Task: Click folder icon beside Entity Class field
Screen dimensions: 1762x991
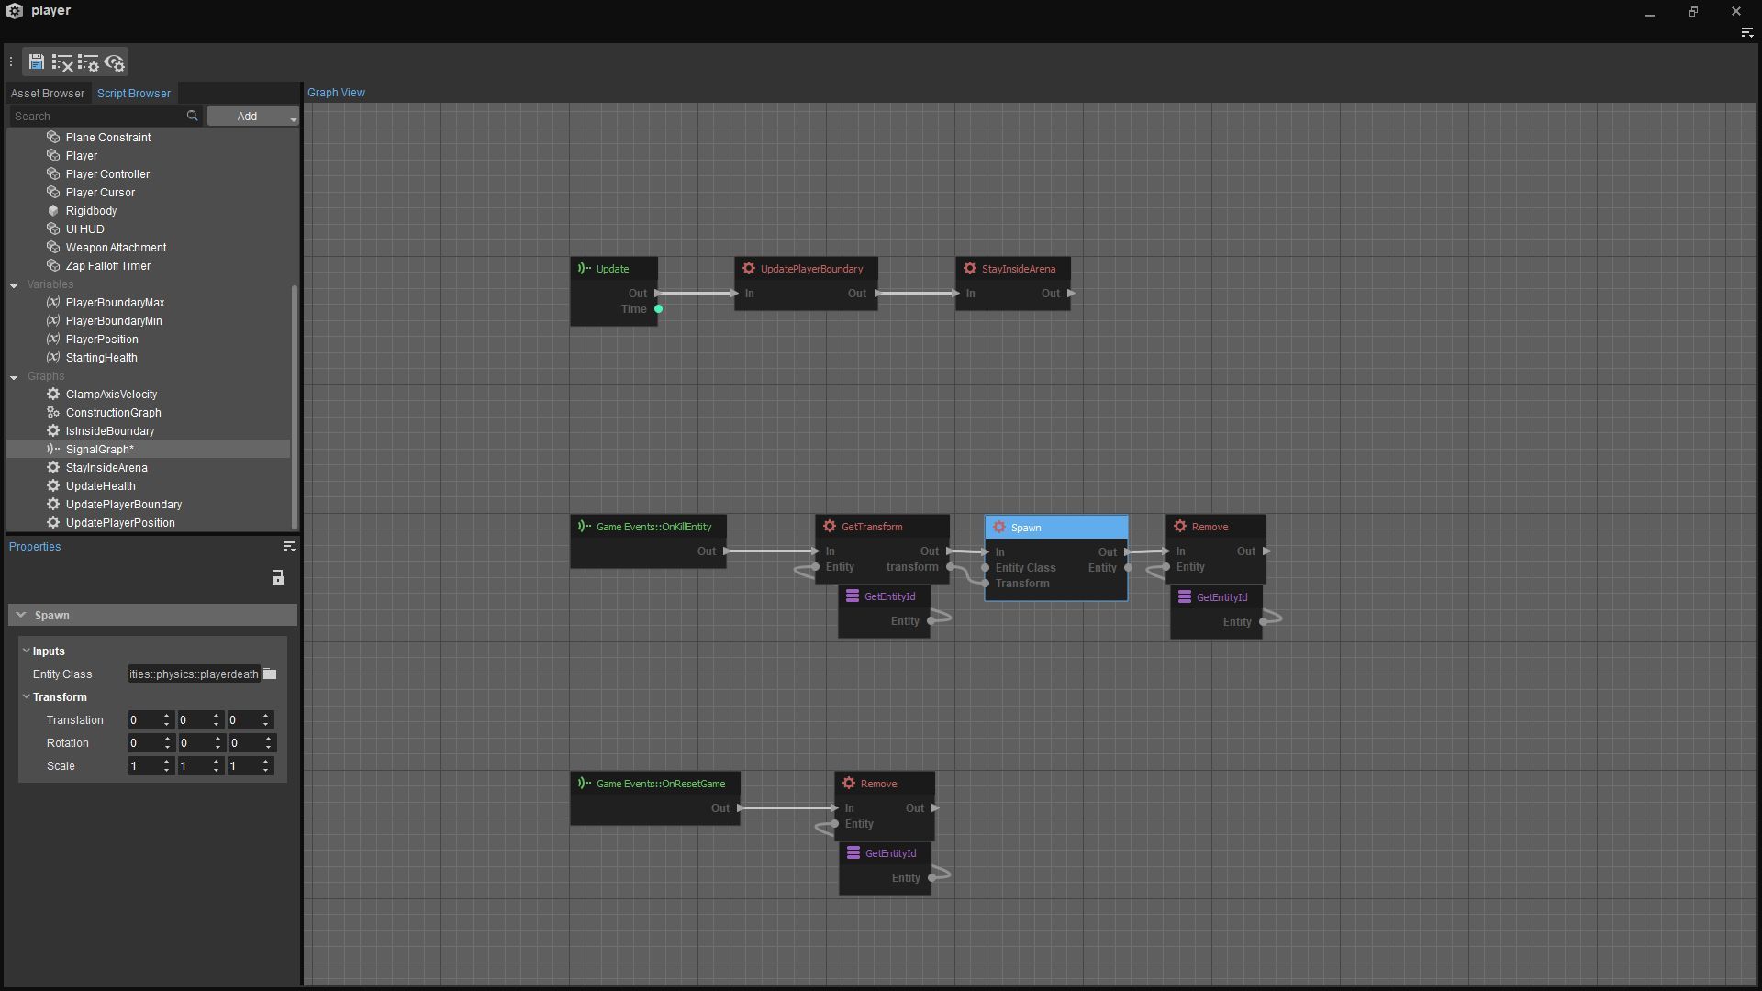Action: coord(270,674)
